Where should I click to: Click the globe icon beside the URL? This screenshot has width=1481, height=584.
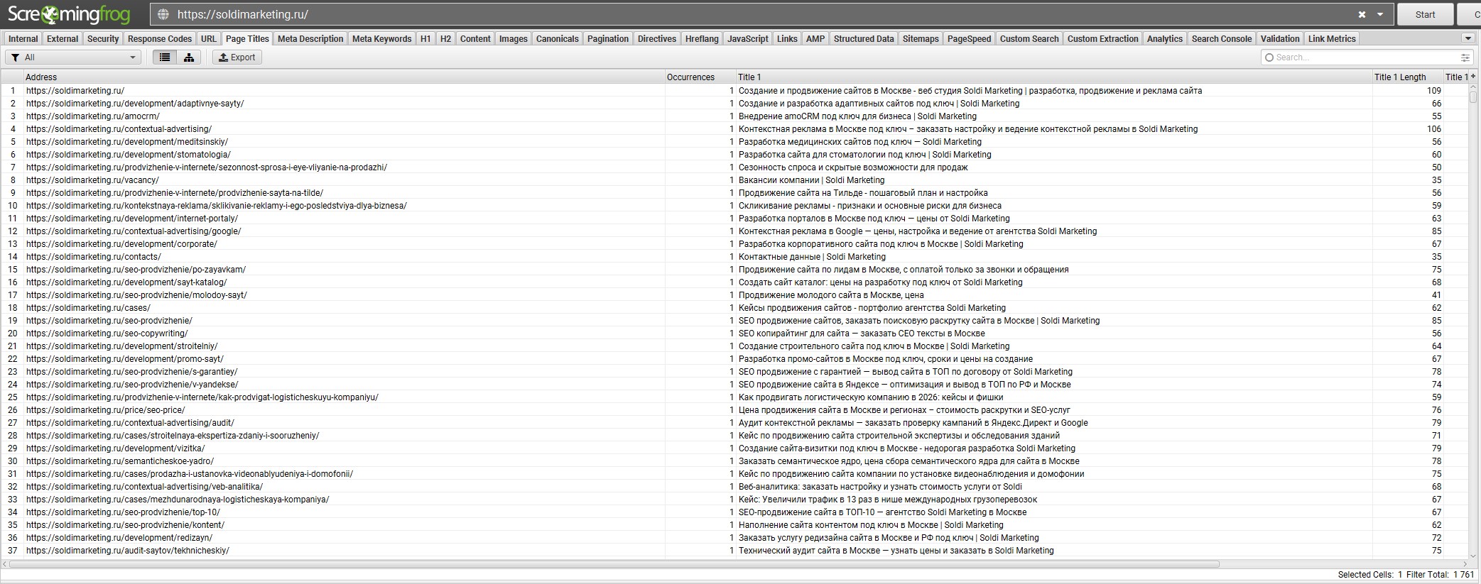pos(163,14)
